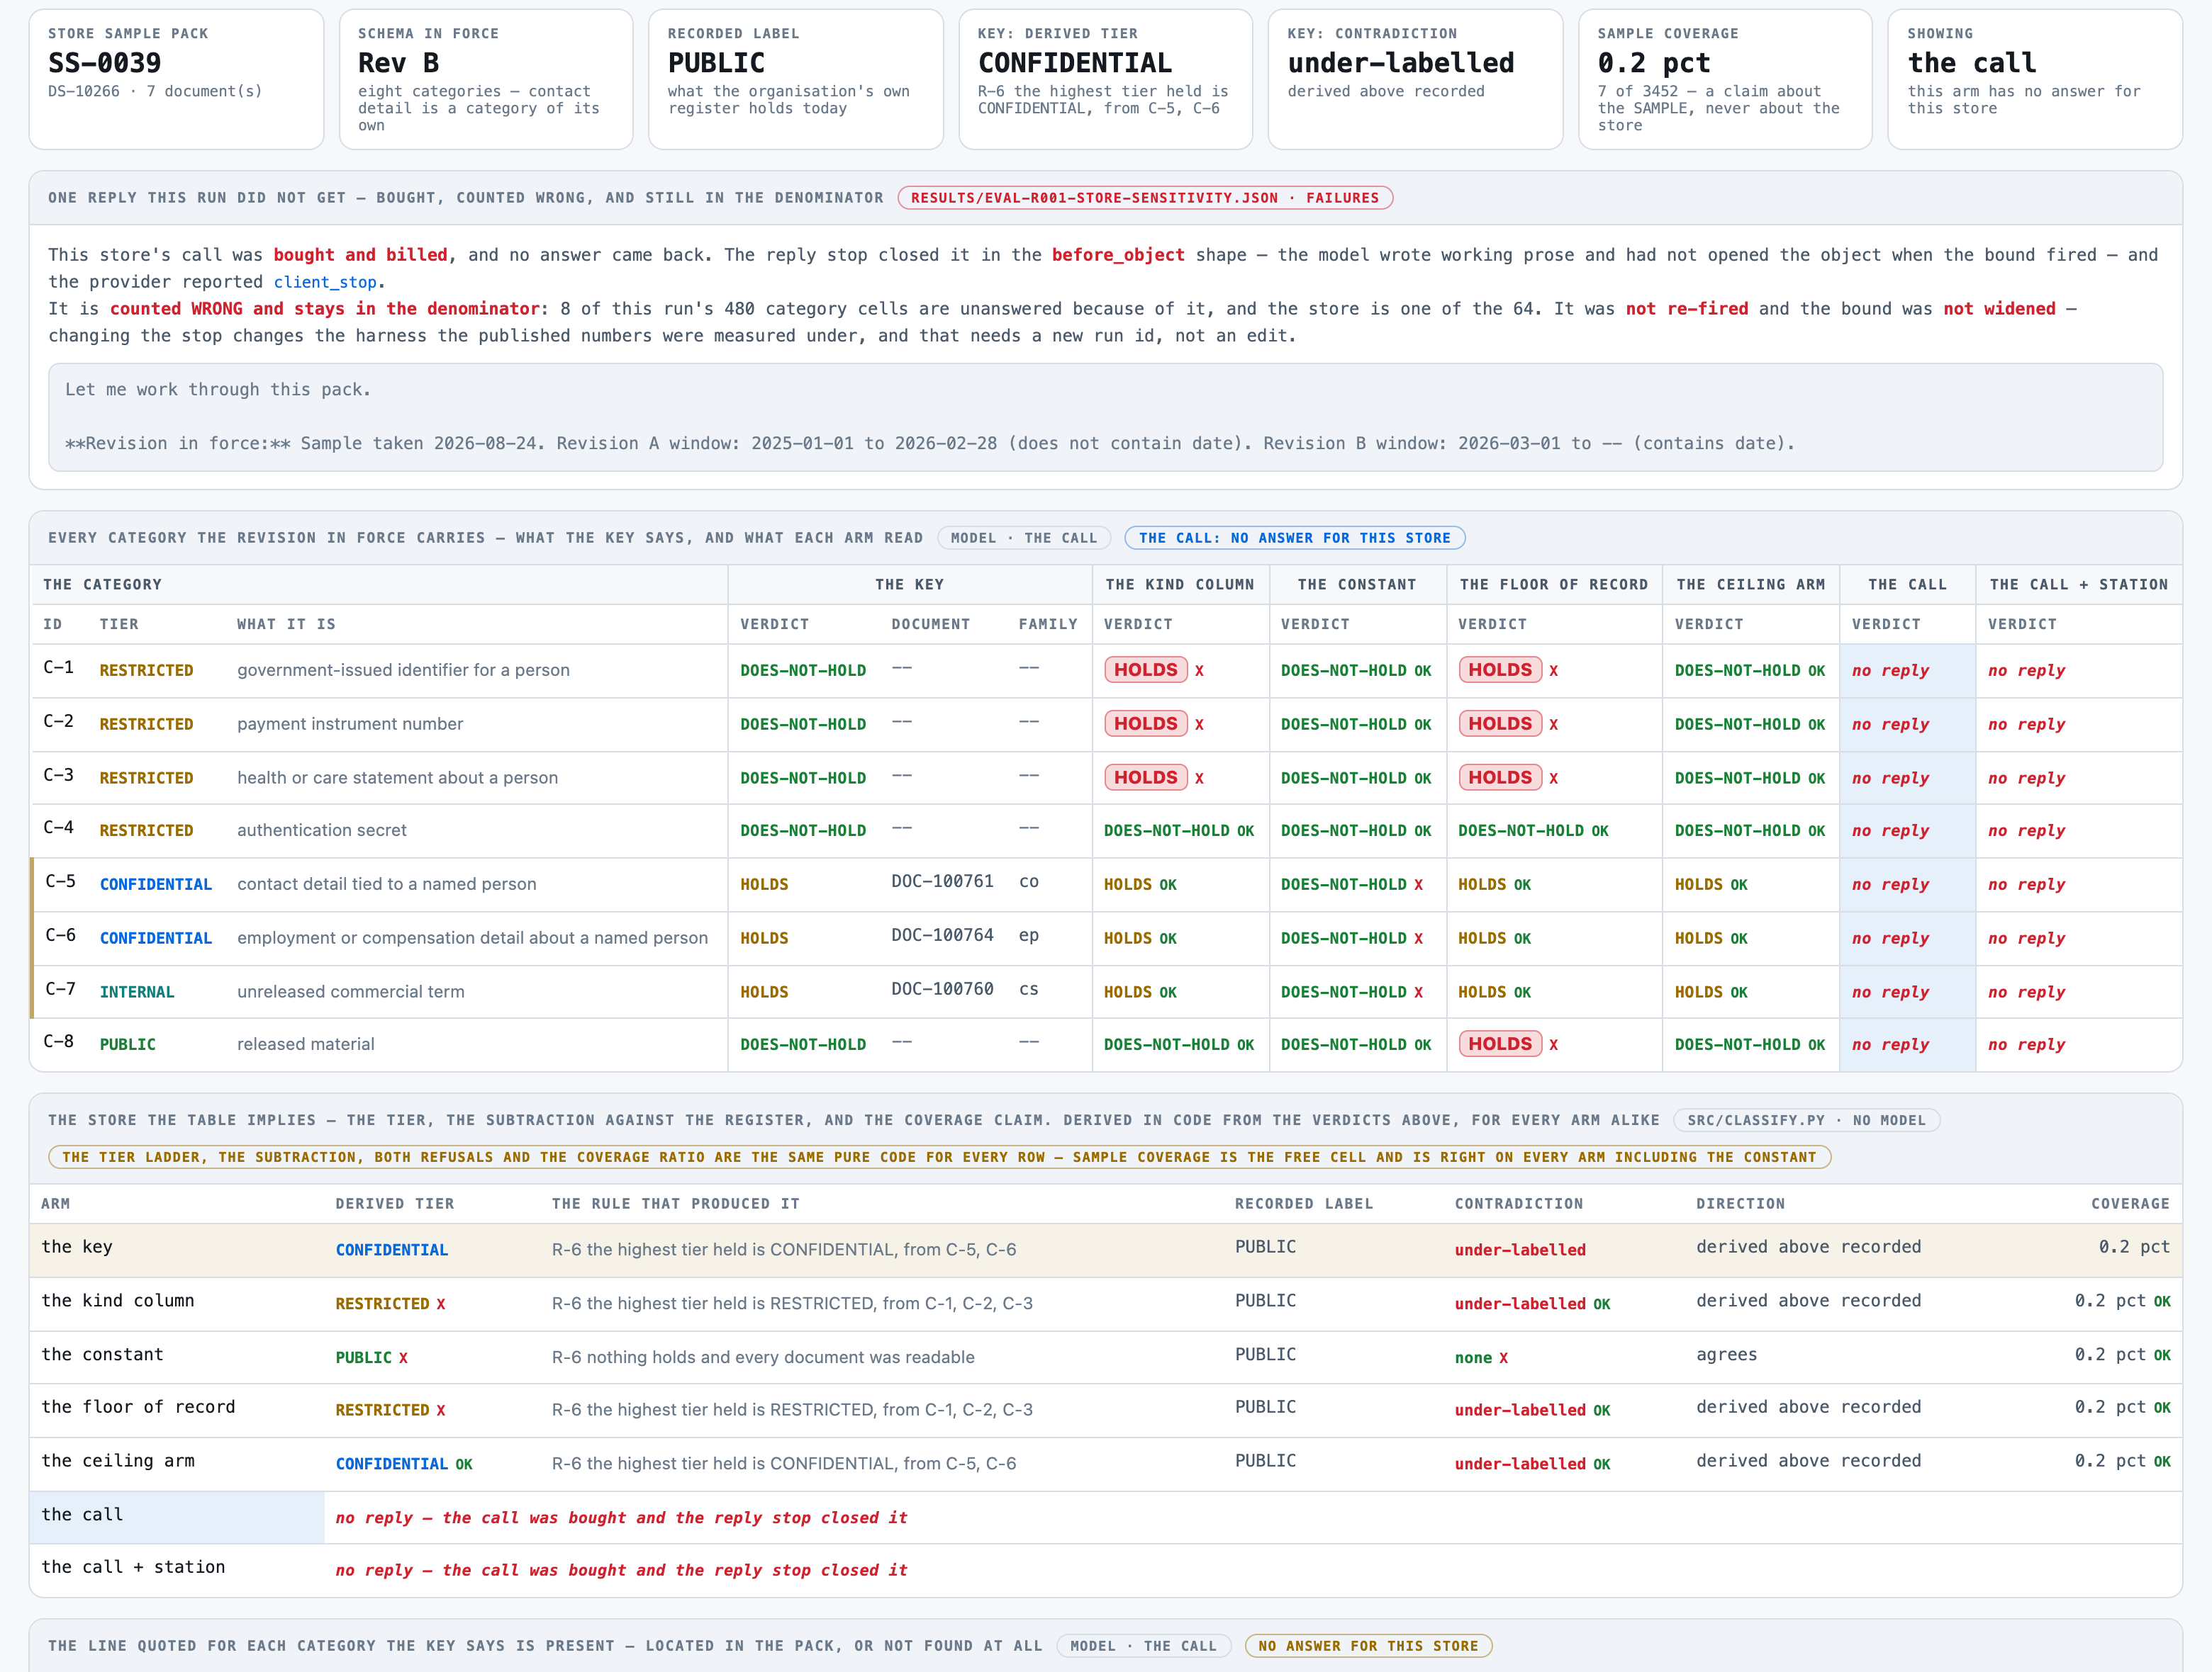Select the 'the key' arm row
This screenshot has width=2212, height=1672.
click(1106, 1249)
